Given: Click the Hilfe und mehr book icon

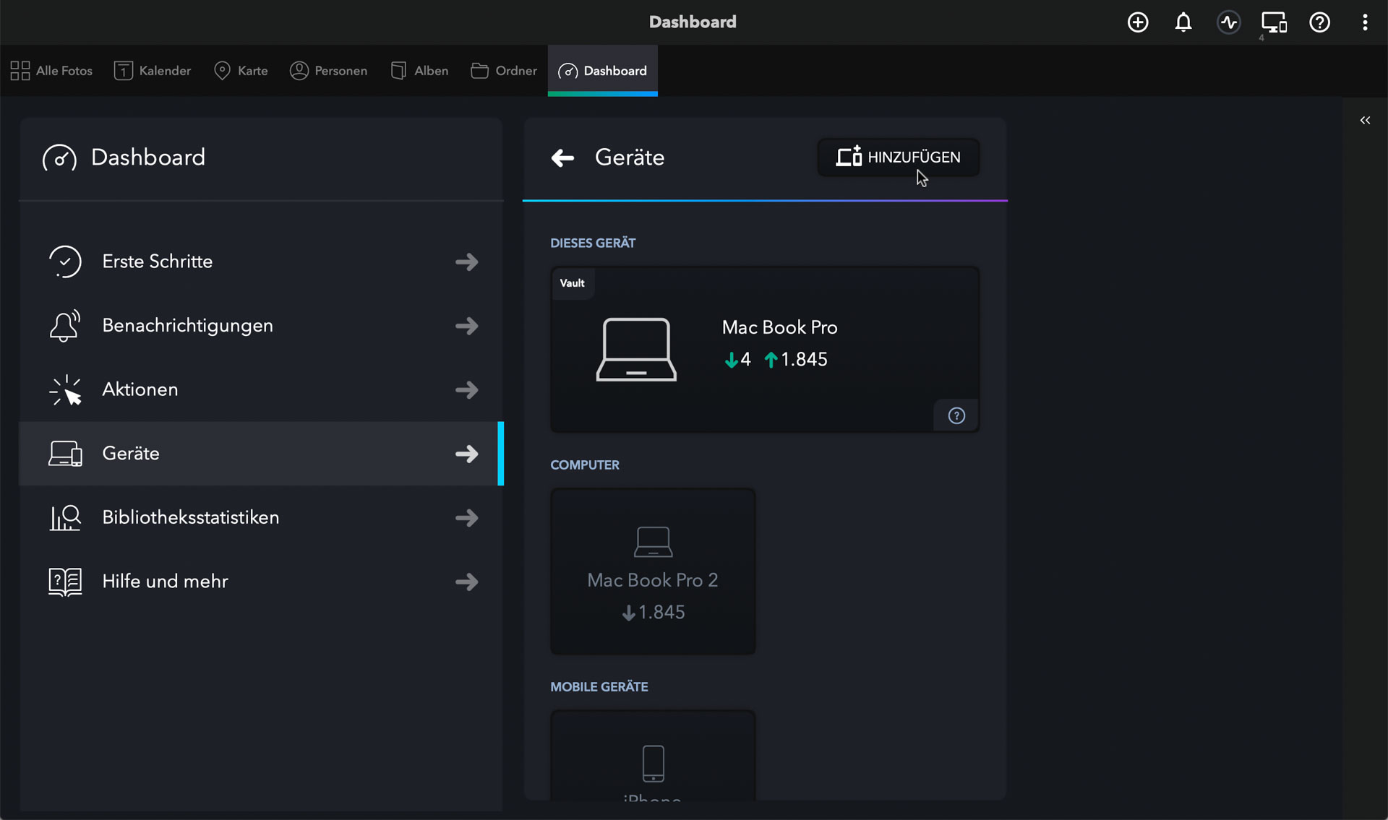Looking at the screenshot, I should (65, 582).
